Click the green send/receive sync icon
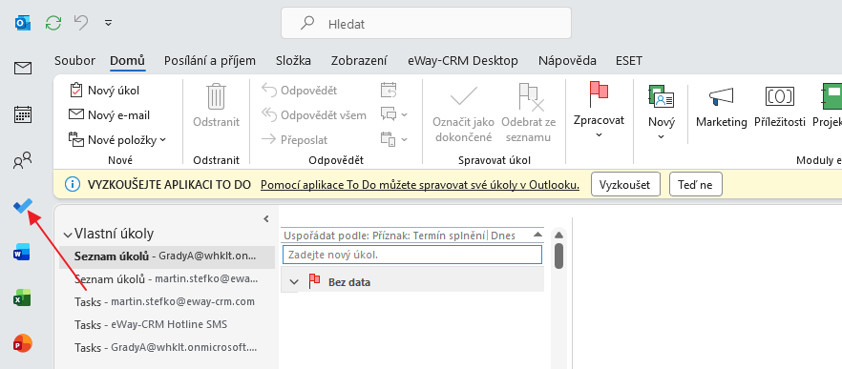This screenshot has height=369, width=842. pos(53,23)
